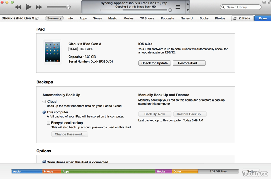The width and height of the screenshot is (271, 179).
Task: Enable Encrypt local backup checkbox
Action: tap(48, 123)
